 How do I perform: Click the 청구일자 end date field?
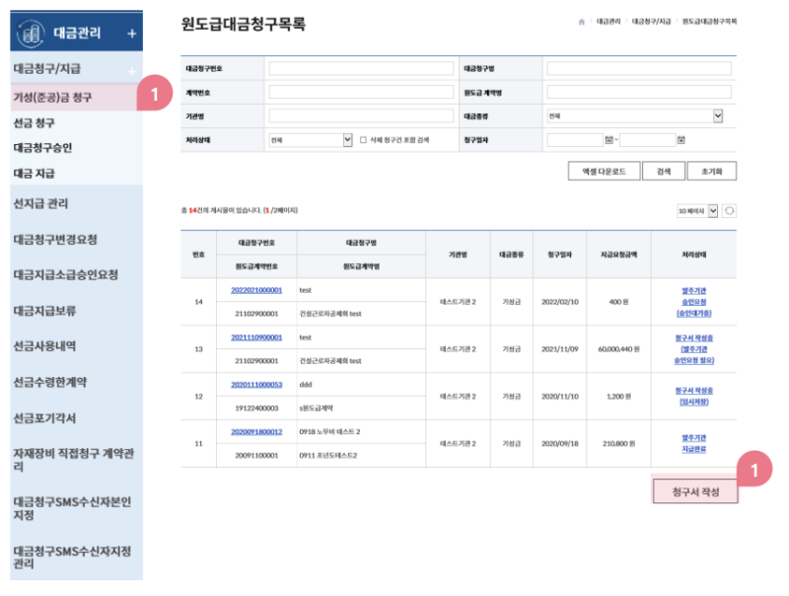tap(647, 140)
